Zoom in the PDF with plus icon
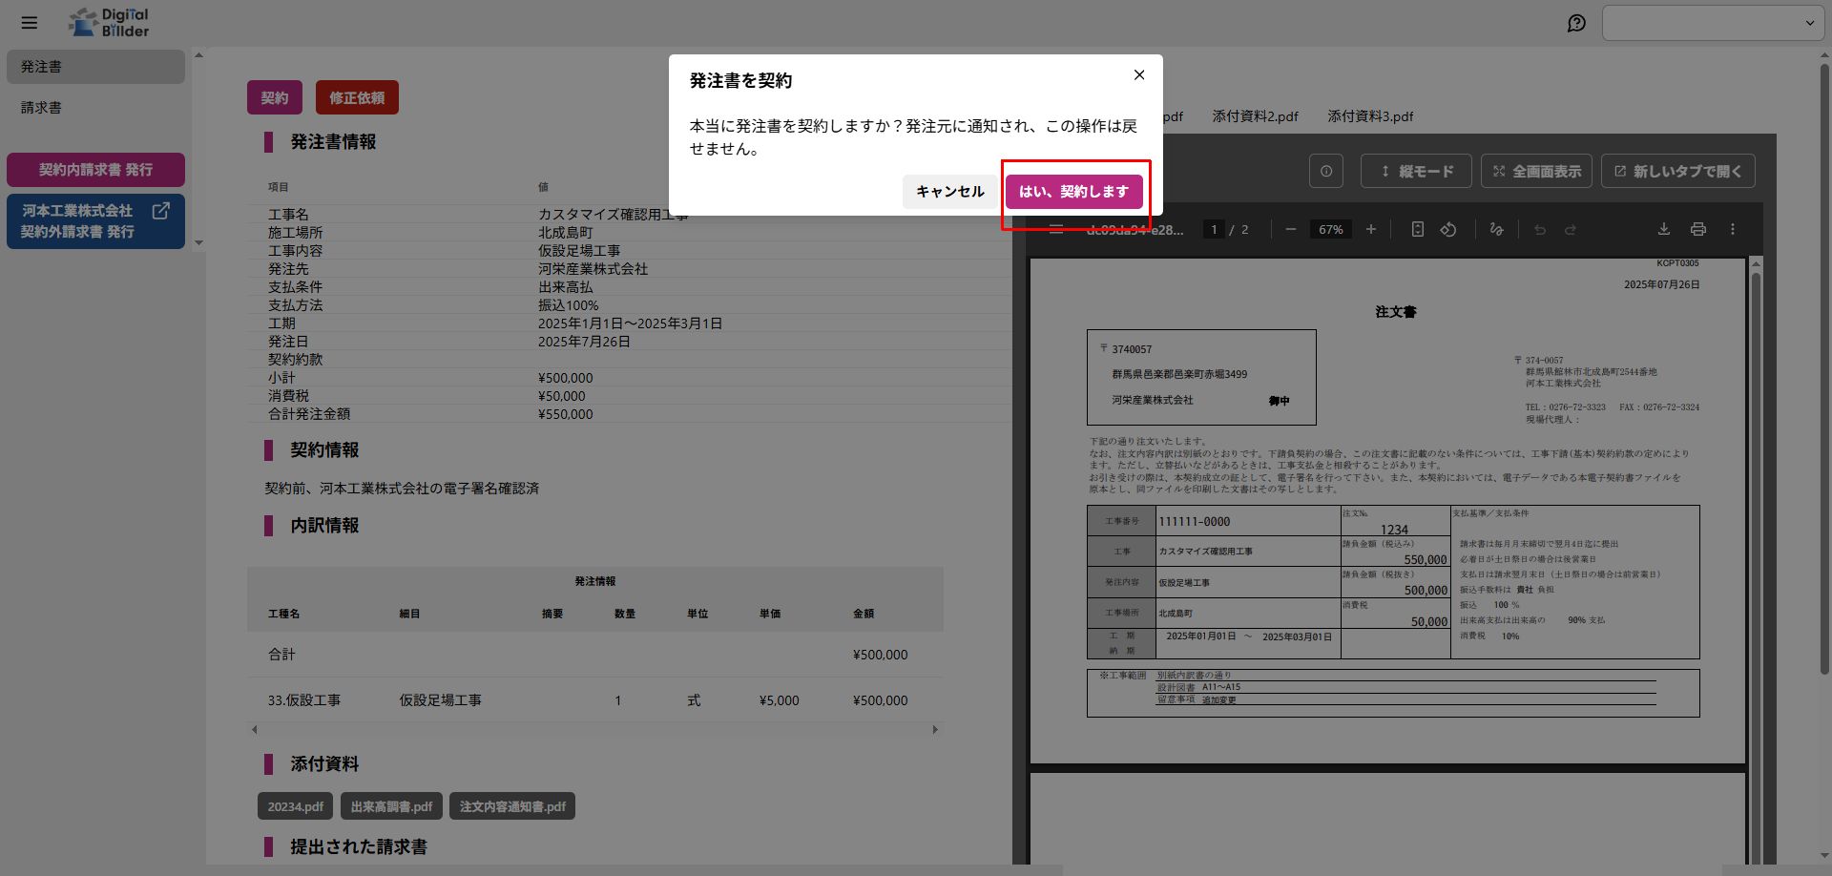Screen dimensions: 1832x876 1370,229
